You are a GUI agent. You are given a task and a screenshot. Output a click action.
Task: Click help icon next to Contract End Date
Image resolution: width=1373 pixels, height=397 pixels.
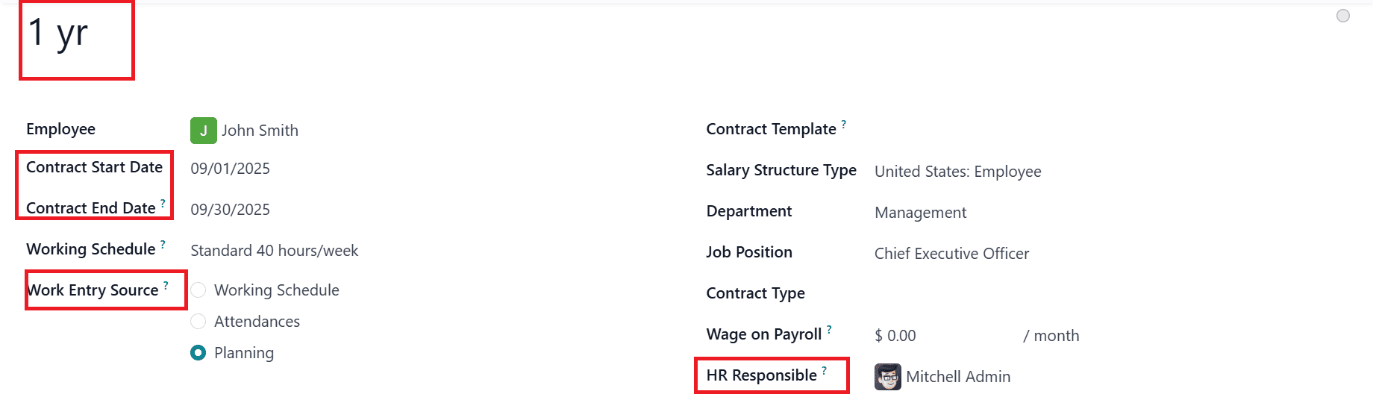coord(163,203)
